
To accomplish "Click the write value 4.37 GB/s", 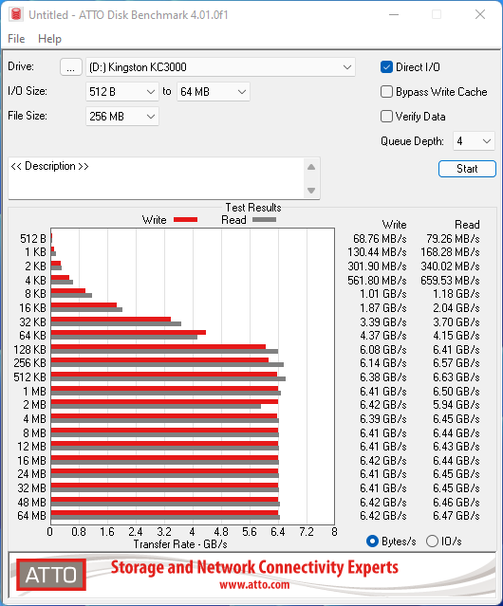I will [x=383, y=336].
